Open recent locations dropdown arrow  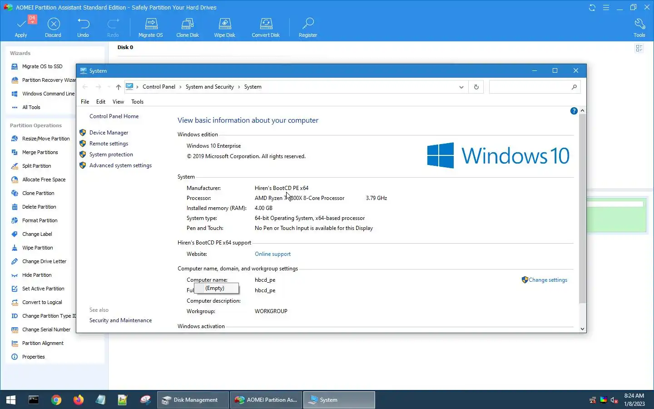[109, 87]
